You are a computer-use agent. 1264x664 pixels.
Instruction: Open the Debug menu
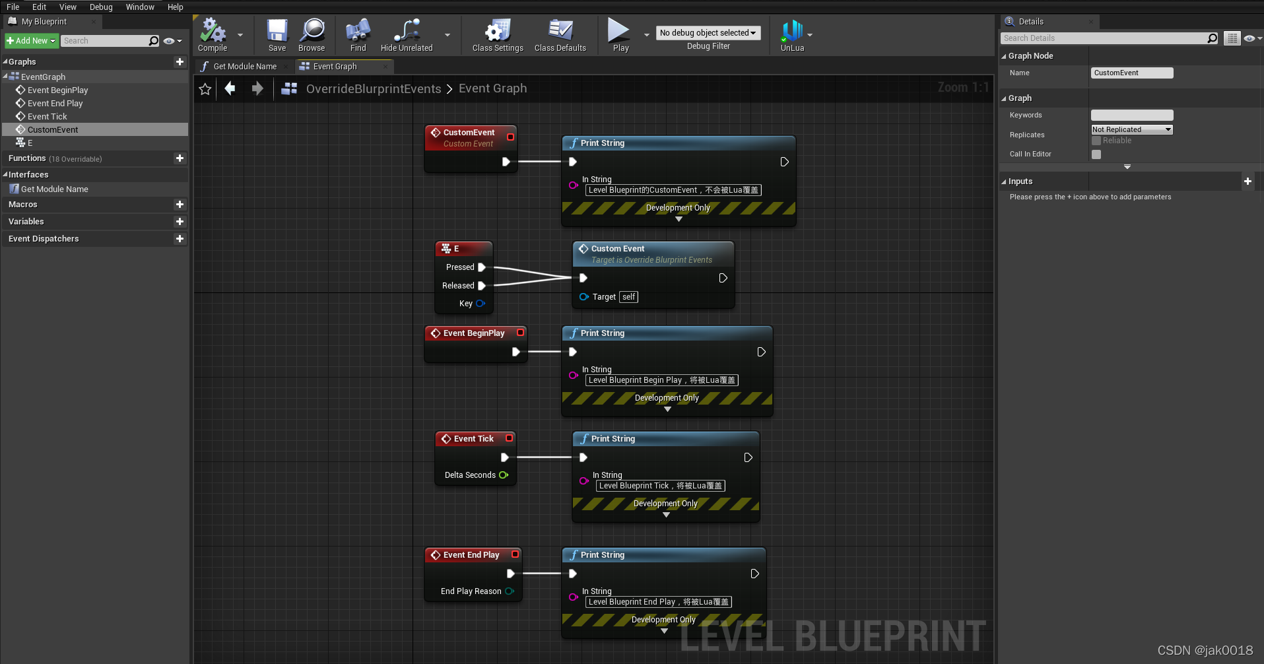pyautogui.click(x=101, y=7)
